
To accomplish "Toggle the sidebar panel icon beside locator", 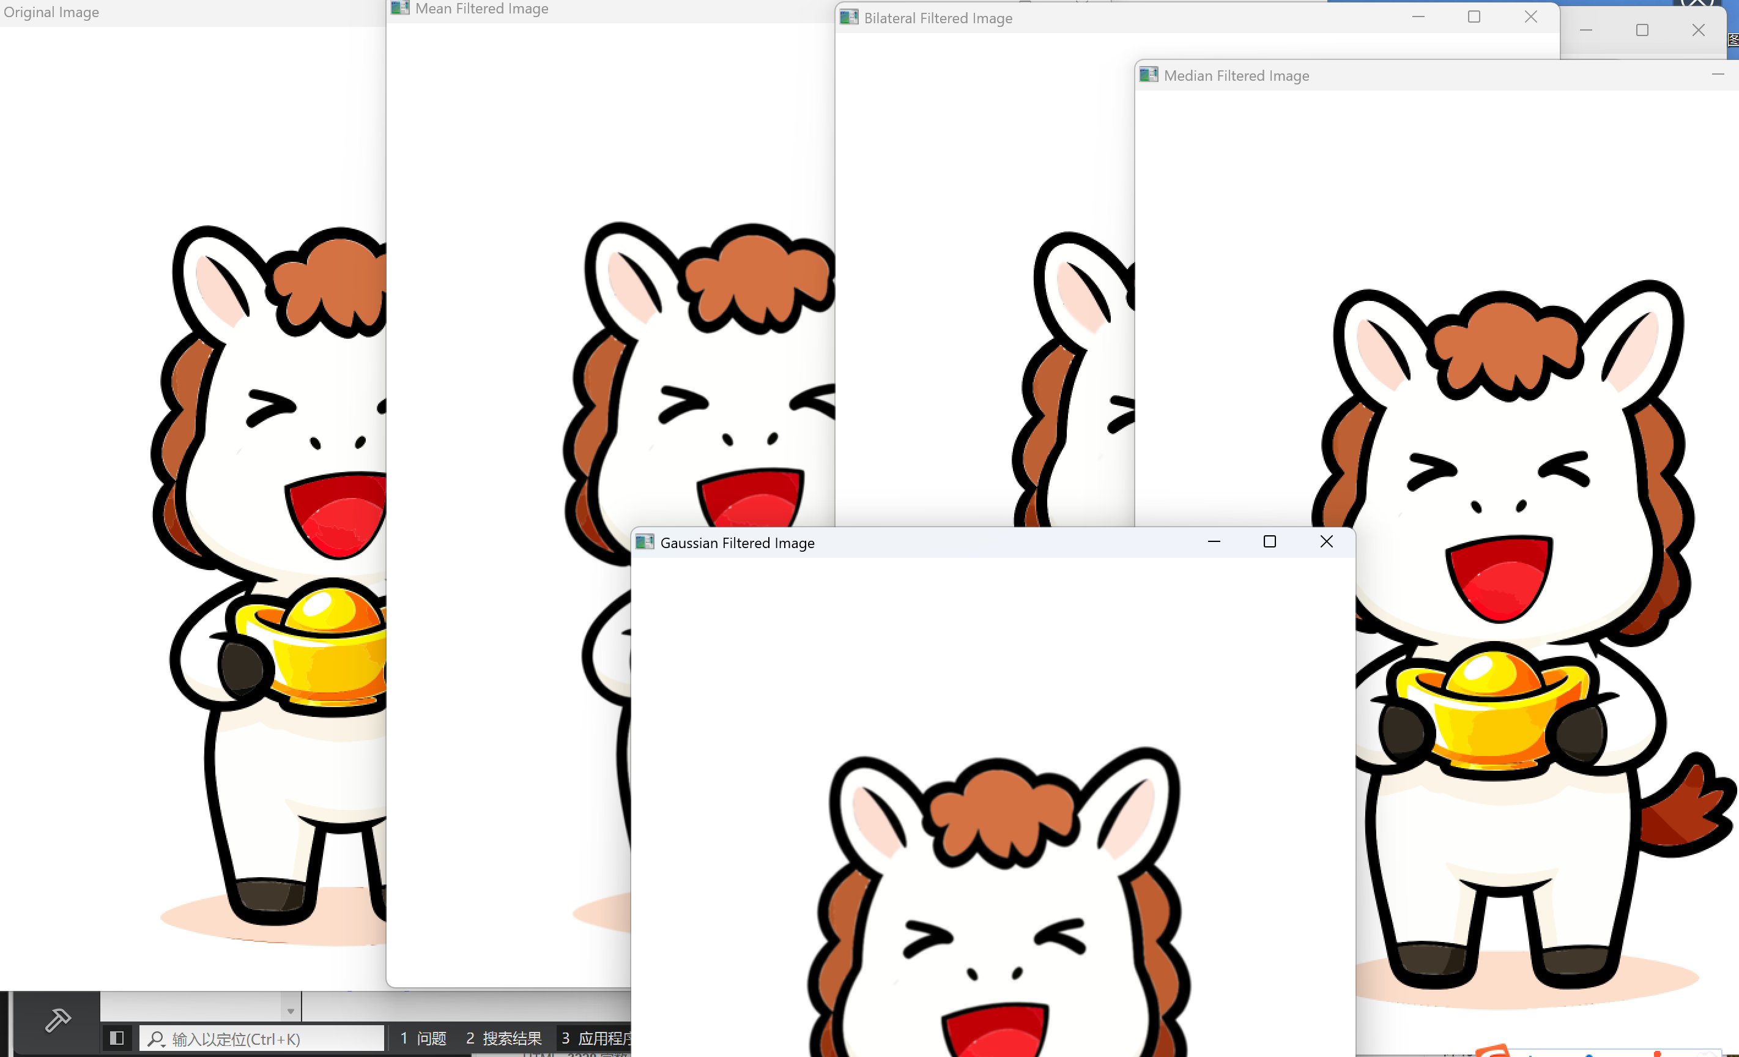I will point(117,1038).
